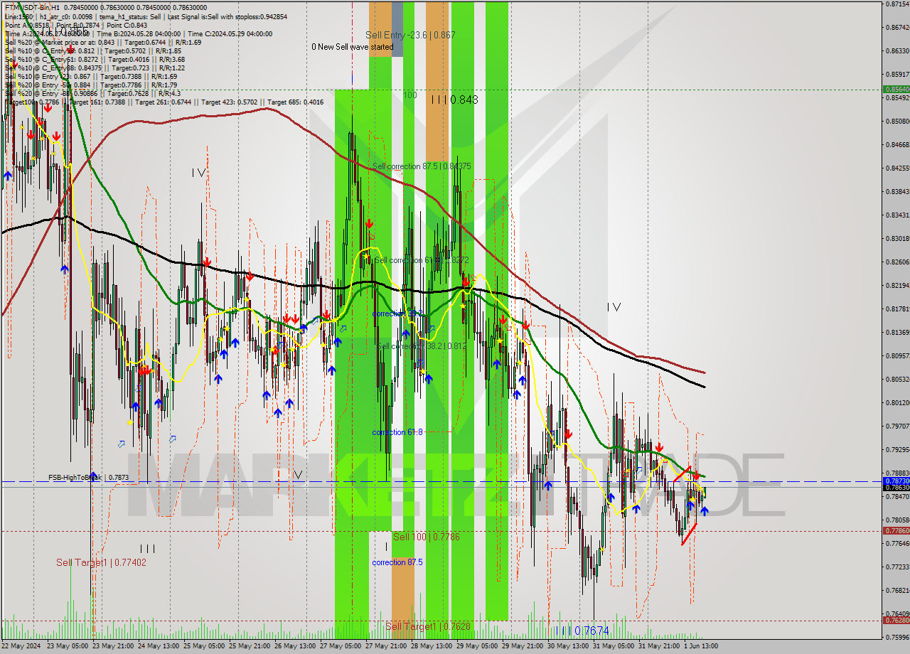Click the 'Point A: 0.8518 | Point B: 0.7874' line
The height and width of the screenshot is (654, 910).
(76, 25)
